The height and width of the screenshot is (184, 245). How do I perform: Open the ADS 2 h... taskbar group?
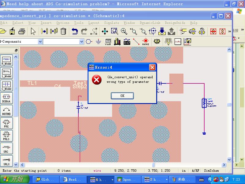click(x=155, y=179)
